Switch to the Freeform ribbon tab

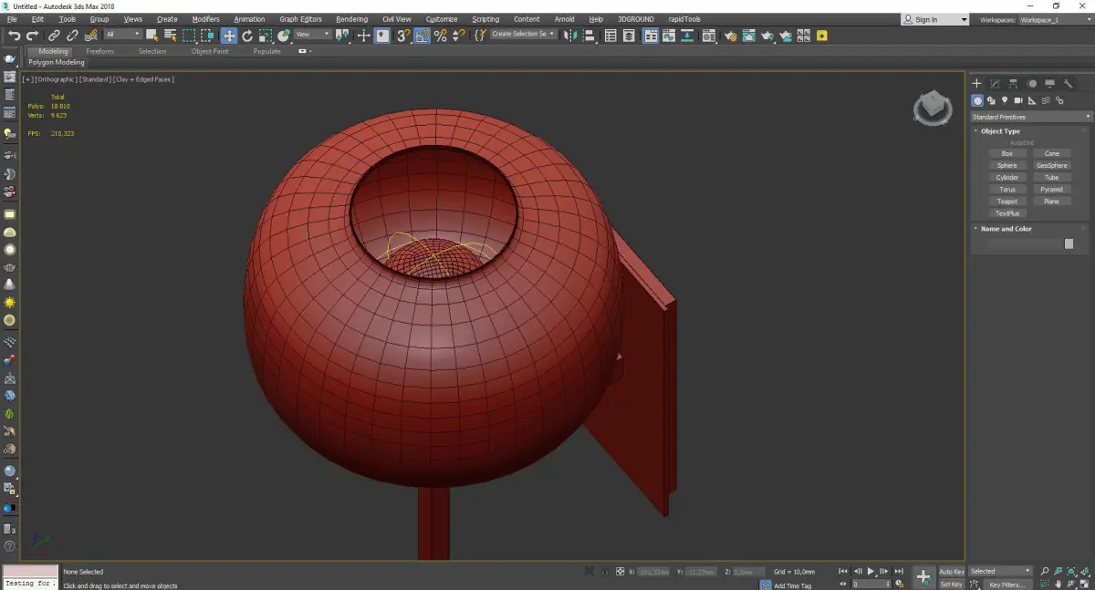tap(99, 51)
